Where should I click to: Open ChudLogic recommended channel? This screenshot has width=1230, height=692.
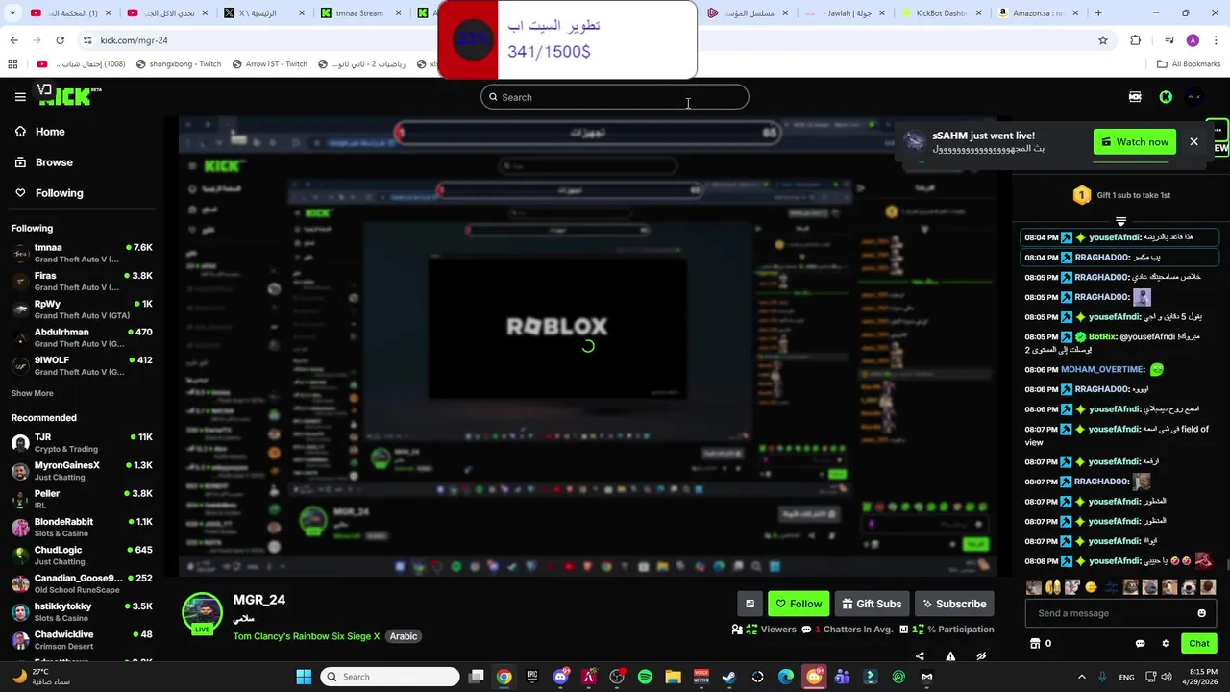pos(82,556)
